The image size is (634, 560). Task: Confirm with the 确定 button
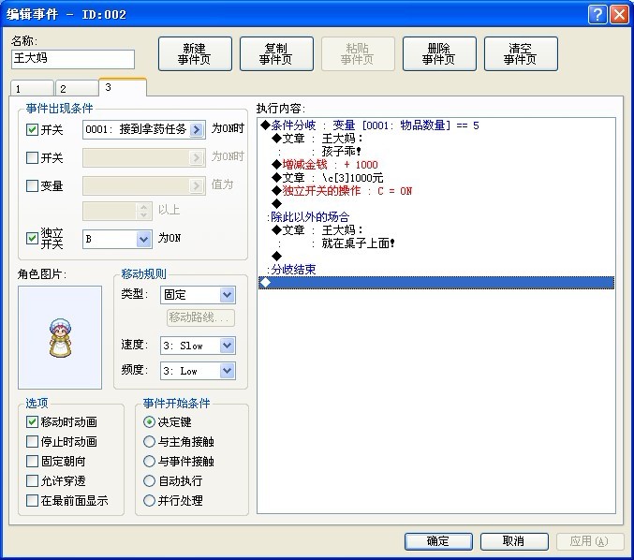(x=438, y=541)
